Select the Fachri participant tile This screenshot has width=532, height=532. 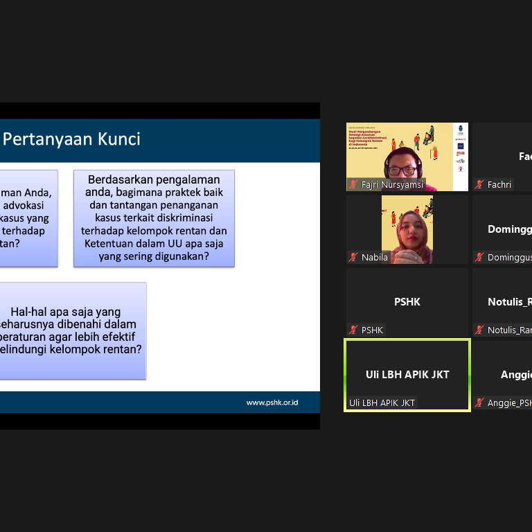tap(502, 157)
